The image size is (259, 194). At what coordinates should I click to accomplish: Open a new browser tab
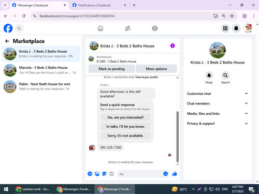(x=134, y=5)
